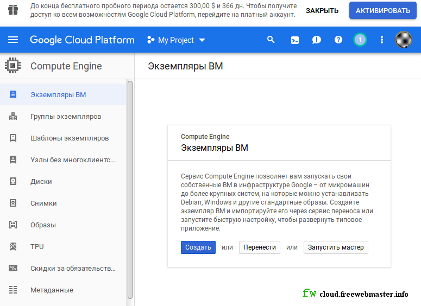
Task: Click the АКТИВИРОВАТЬ button
Action: pos(383,10)
